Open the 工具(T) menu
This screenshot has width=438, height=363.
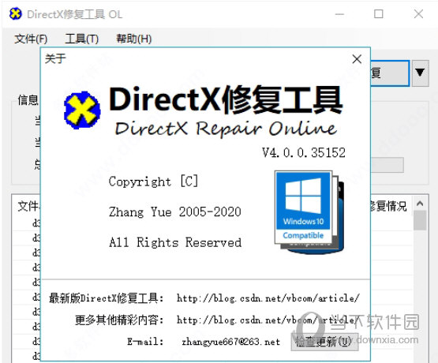[81, 39]
